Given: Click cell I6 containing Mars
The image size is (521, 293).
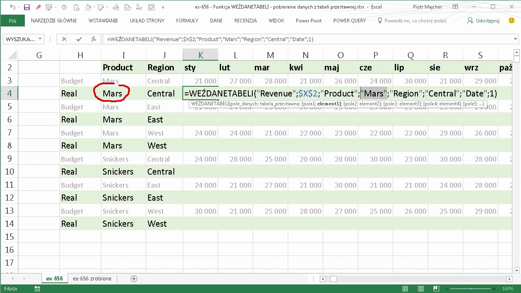Looking at the screenshot, I should click(x=124, y=120).
